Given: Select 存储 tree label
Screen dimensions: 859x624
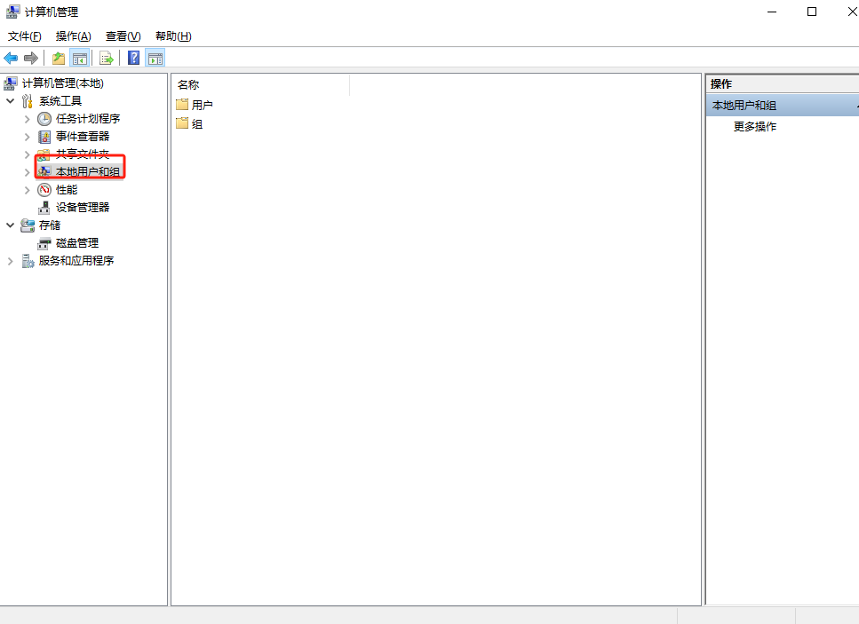Looking at the screenshot, I should [x=50, y=225].
